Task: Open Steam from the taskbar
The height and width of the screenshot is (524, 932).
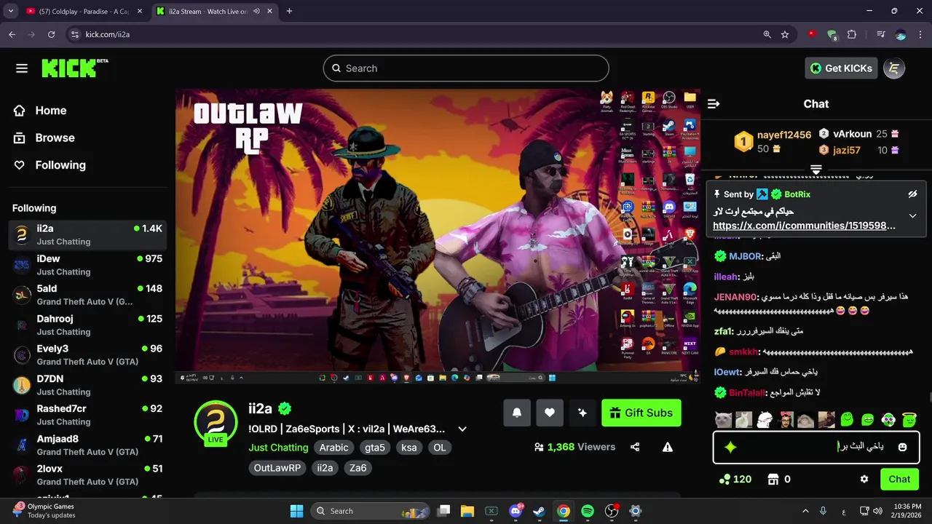Action: coord(539,511)
